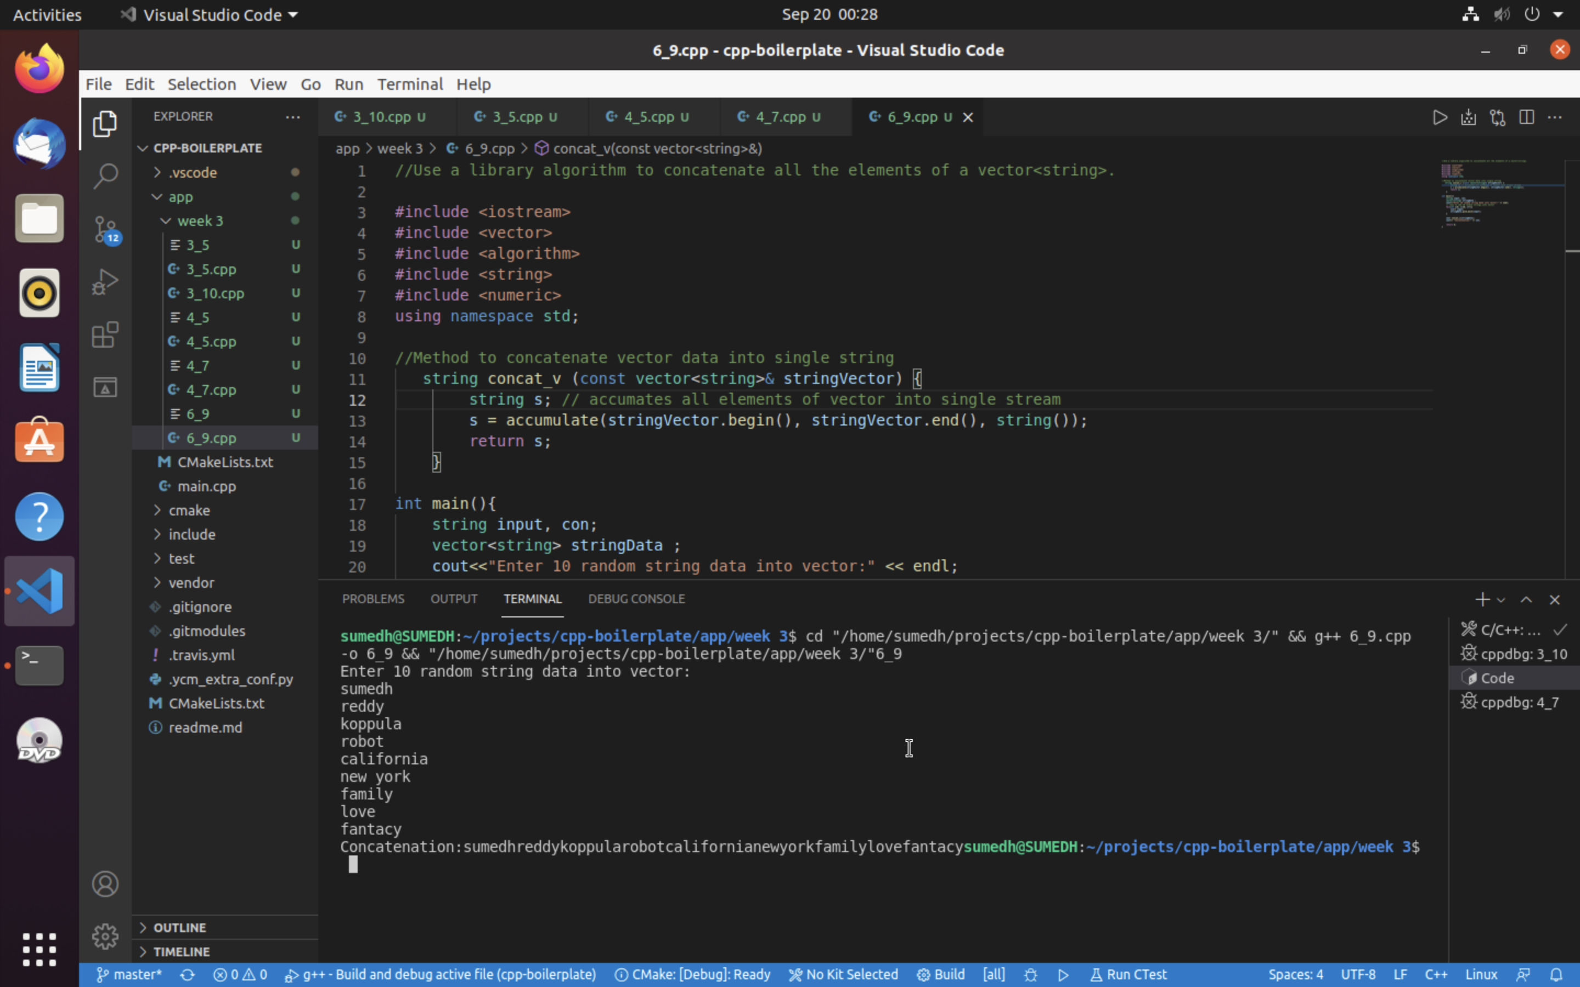Switch to the OUTPUT panel tab
The image size is (1580, 987).
(454, 599)
